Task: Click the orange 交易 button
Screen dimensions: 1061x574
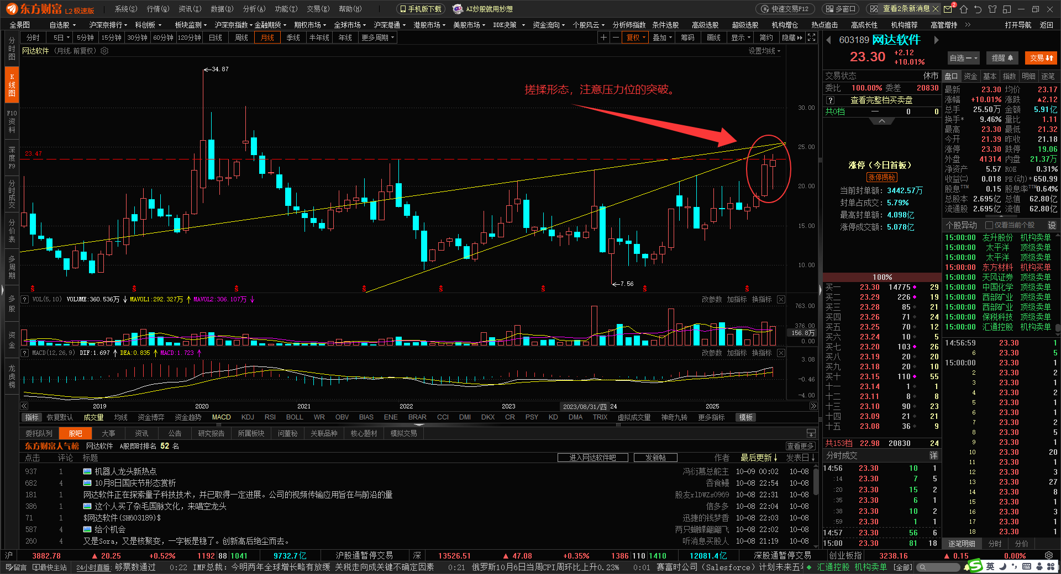Action: click(x=1041, y=58)
